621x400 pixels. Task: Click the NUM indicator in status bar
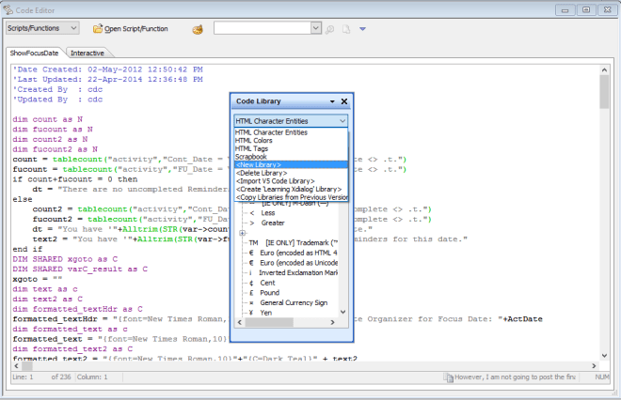(x=602, y=377)
